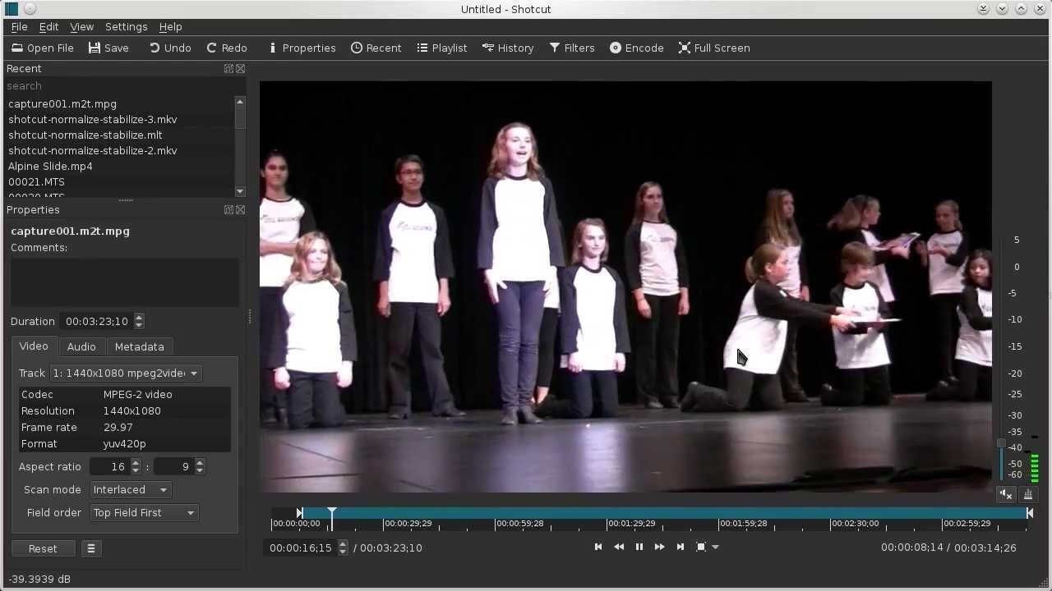Click the in-point marker on the scrub bar
1052x591 pixels.
[300, 513]
